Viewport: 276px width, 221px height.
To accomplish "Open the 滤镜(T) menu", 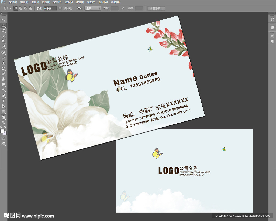I will (80, 2).
